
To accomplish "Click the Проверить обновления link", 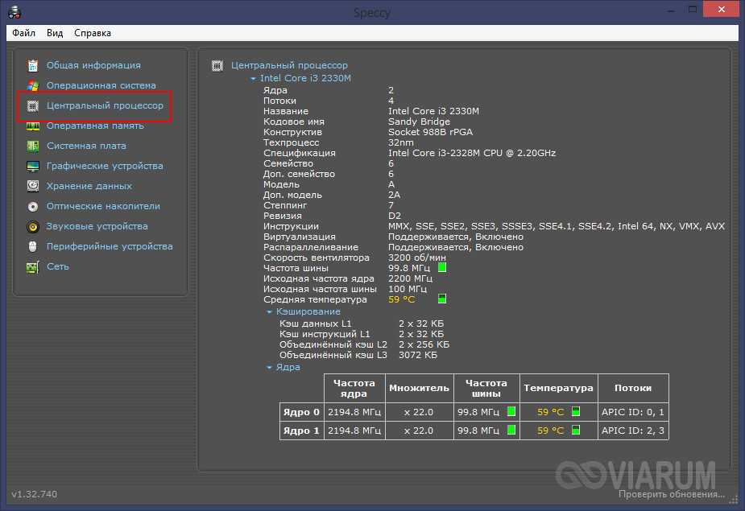I will click(x=685, y=493).
